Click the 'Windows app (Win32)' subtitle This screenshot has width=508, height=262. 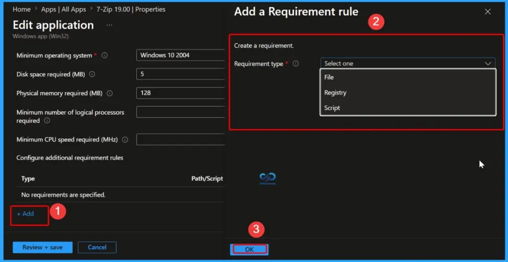point(41,36)
